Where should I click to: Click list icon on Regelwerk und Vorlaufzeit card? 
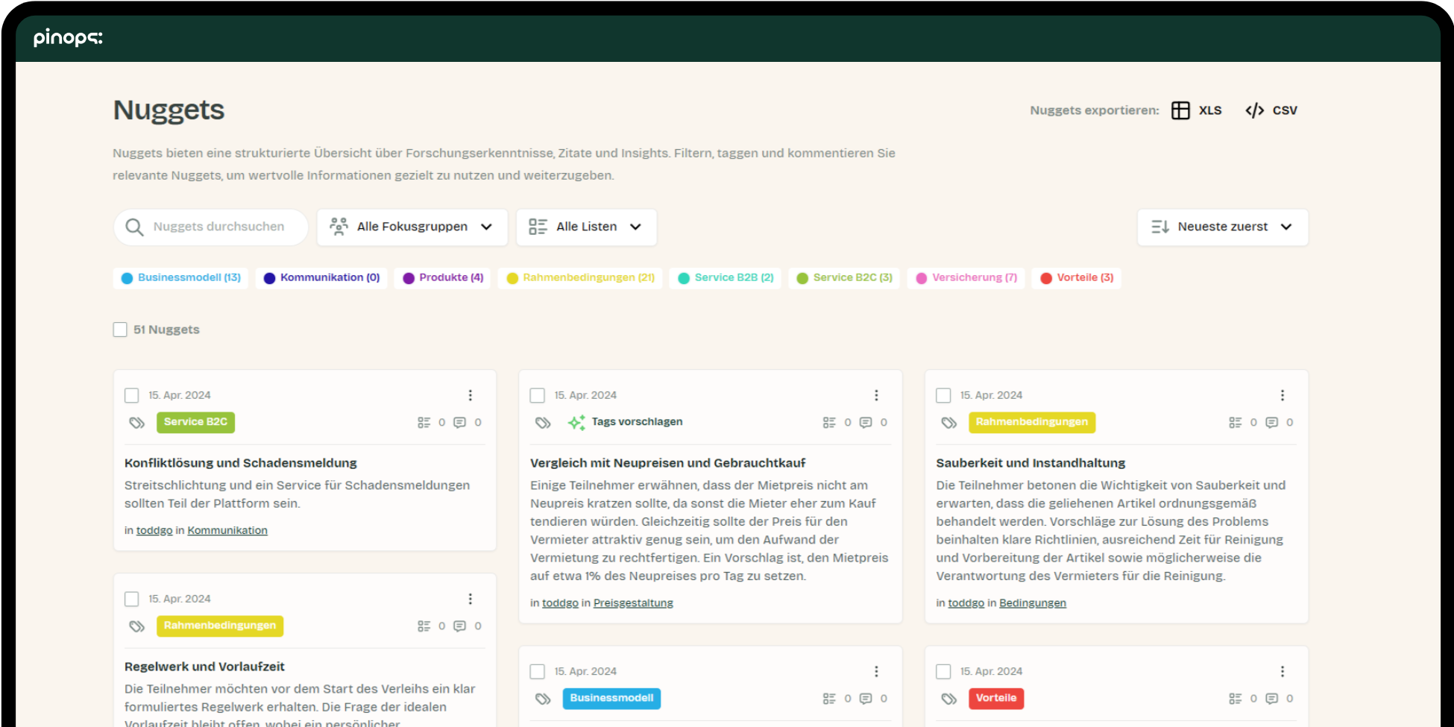(x=424, y=626)
